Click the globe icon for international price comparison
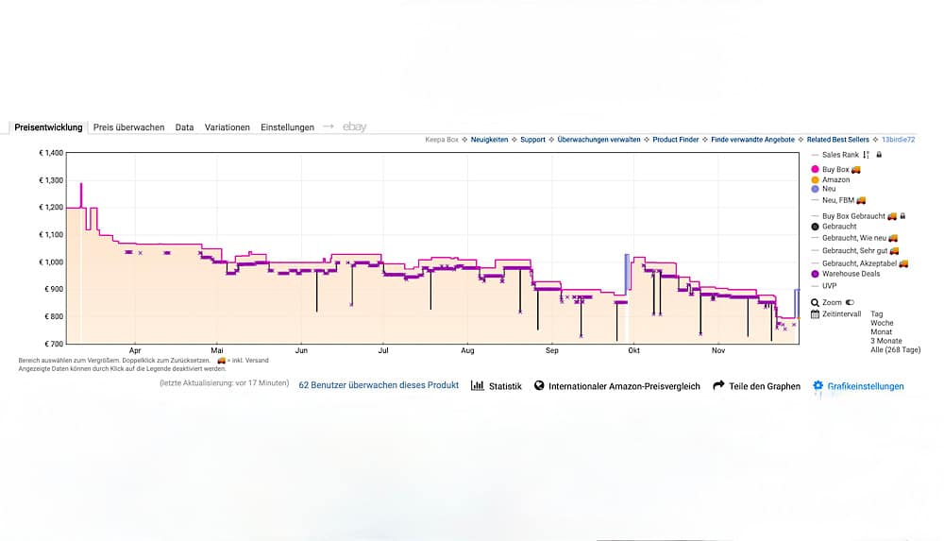944x541 pixels. tap(539, 385)
